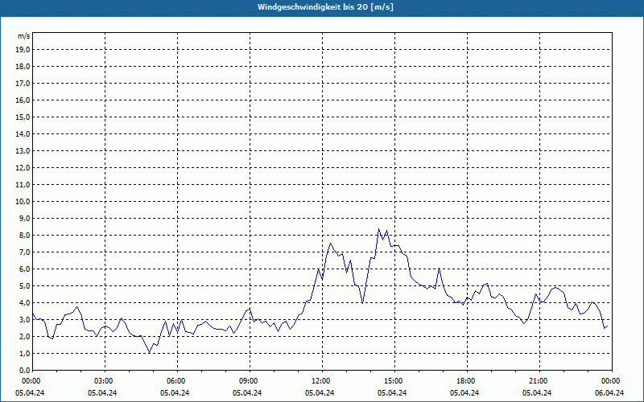Click y-axis tick label '0,0'

pos(24,371)
